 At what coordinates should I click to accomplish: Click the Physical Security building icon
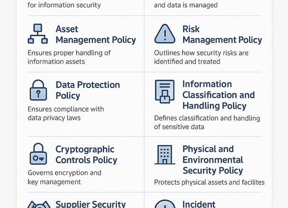point(165,155)
